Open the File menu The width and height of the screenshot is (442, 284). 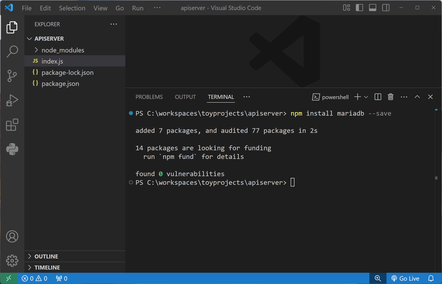pyautogui.click(x=27, y=8)
